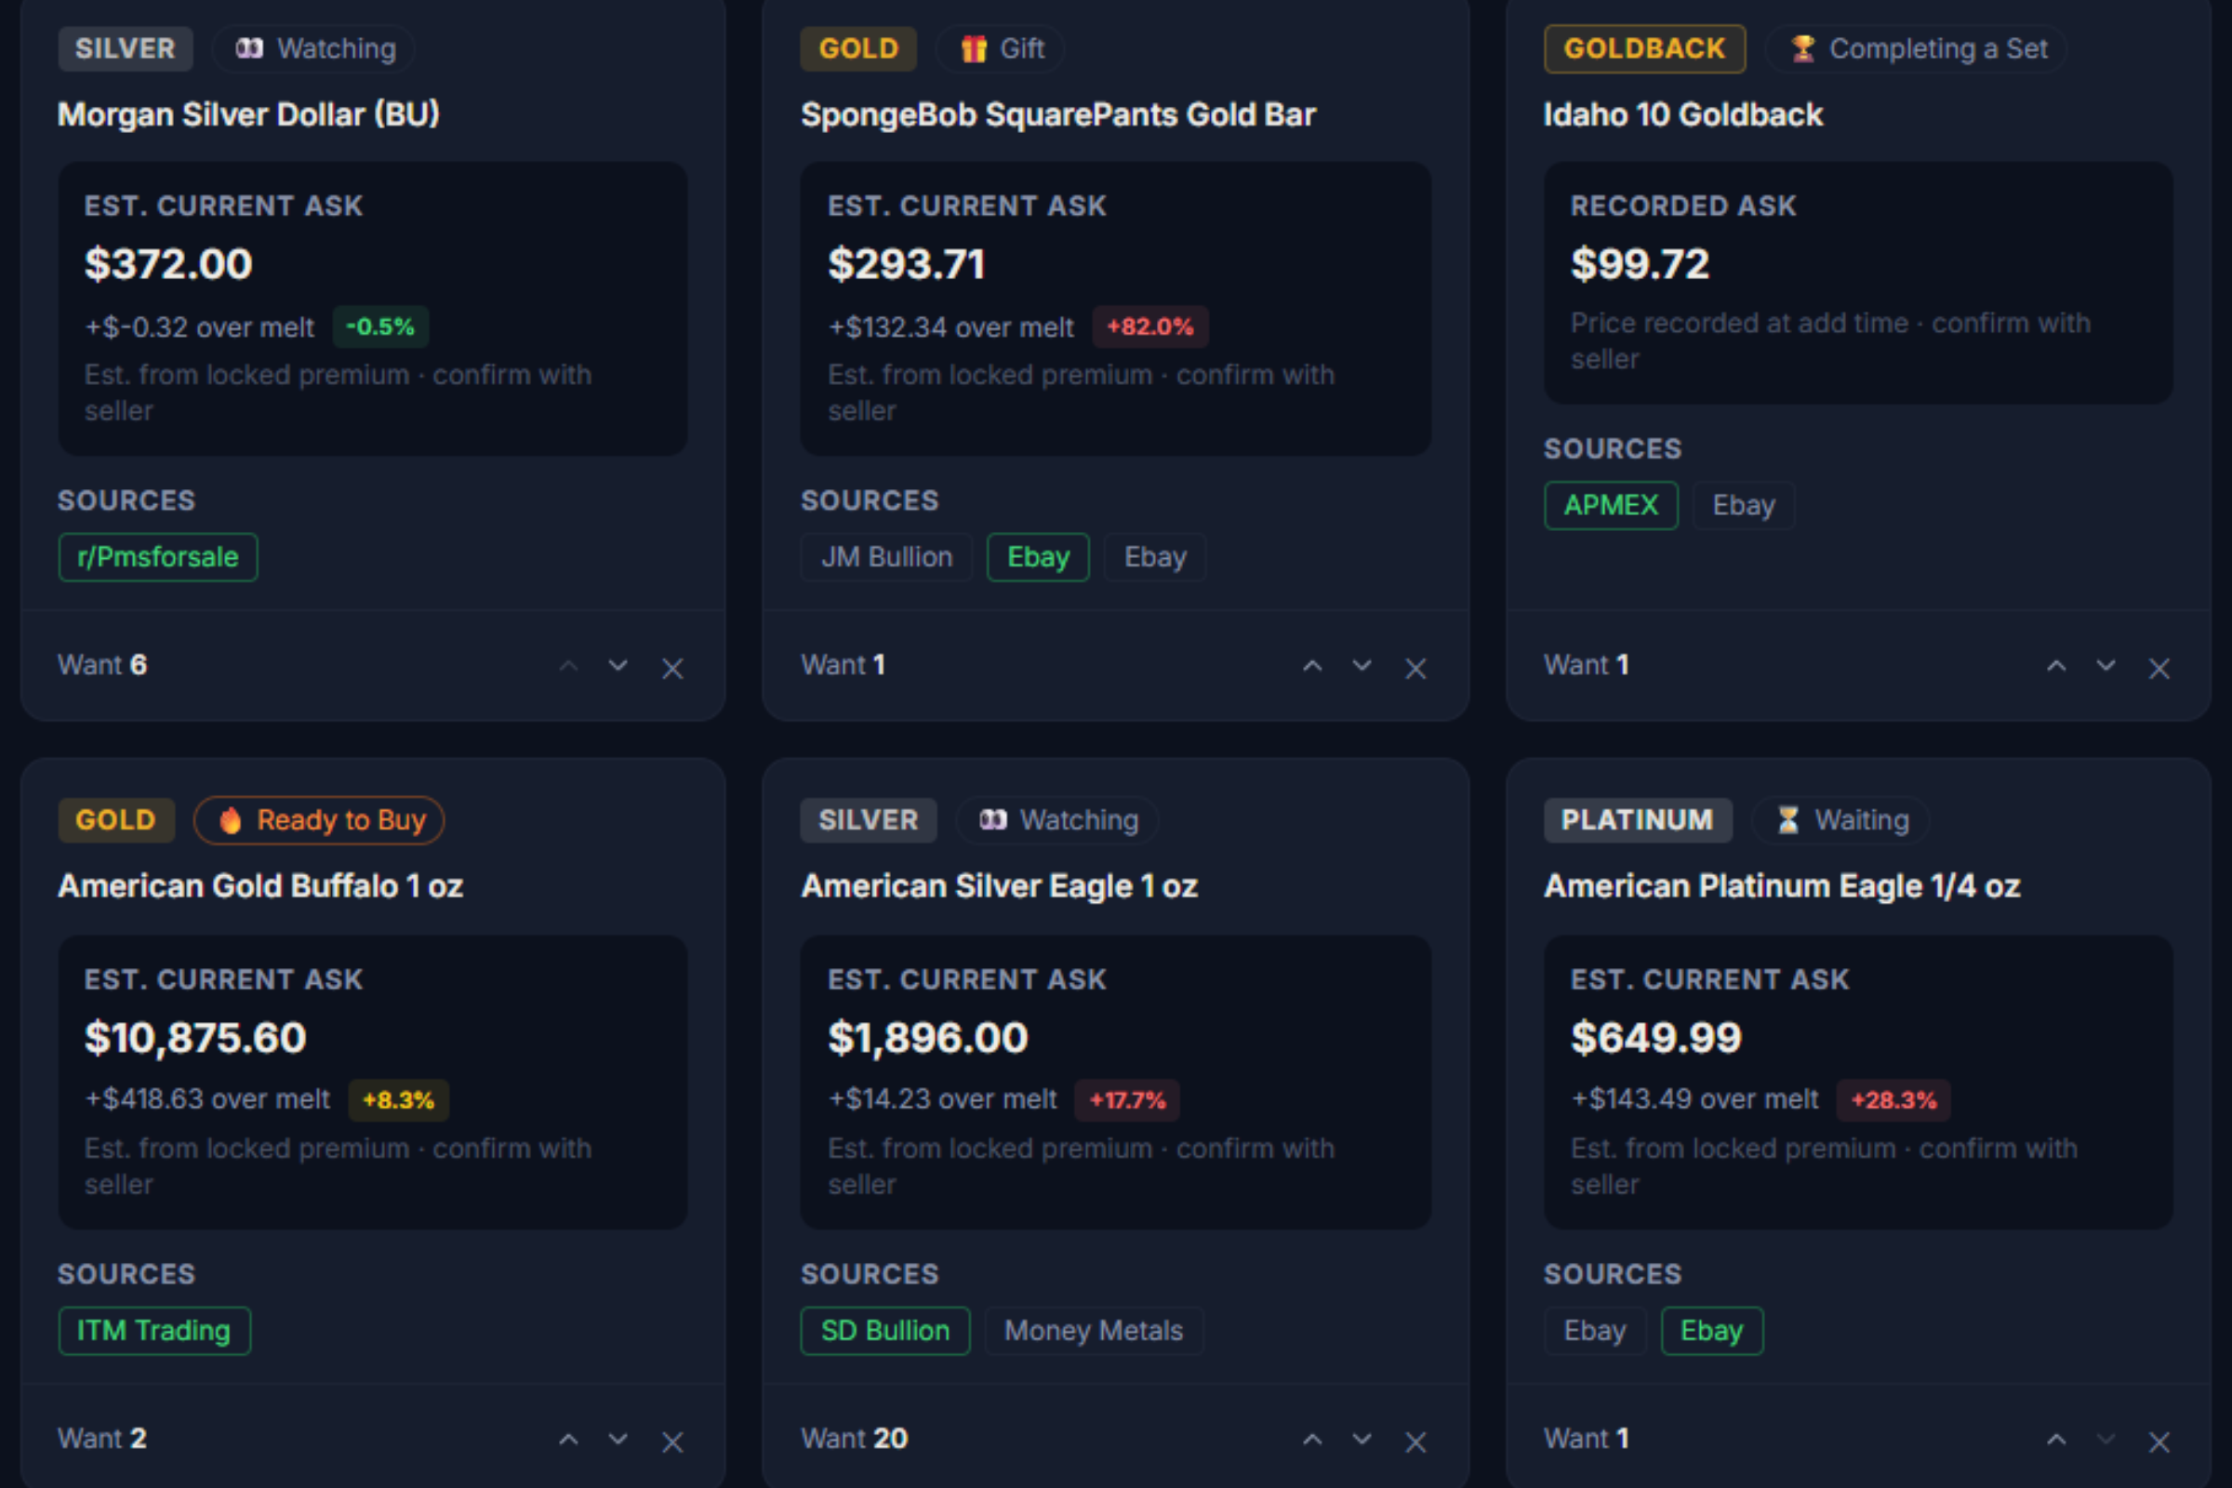Click the hourglass Waiting icon on Platinum Eagle
The width and height of the screenshot is (2232, 1488).
(1787, 820)
